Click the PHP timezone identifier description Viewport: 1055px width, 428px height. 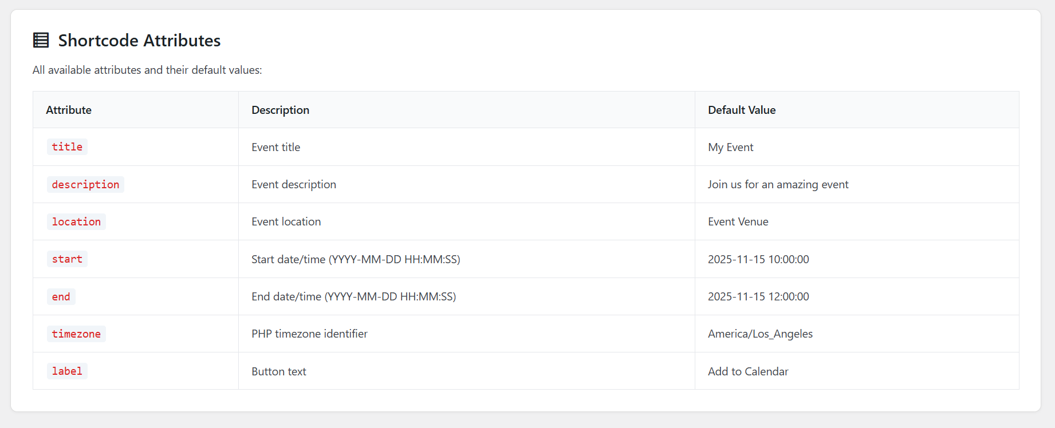coord(309,334)
